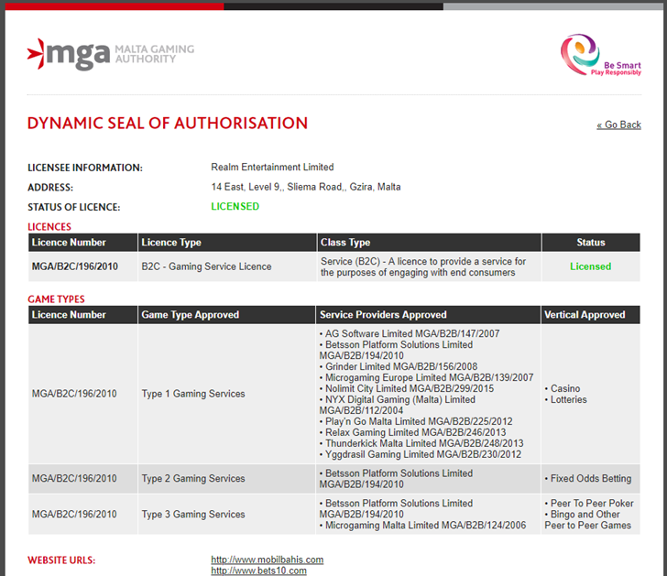Click the Status column header
The width and height of the screenshot is (667, 576).
pos(590,243)
